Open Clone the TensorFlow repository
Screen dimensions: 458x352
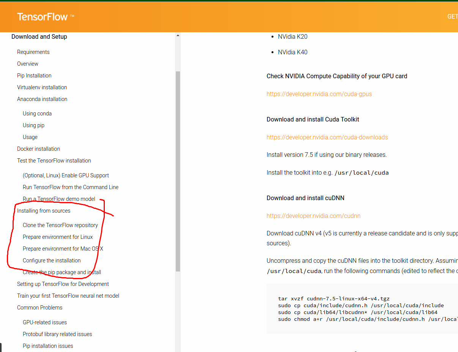tap(60, 225)
